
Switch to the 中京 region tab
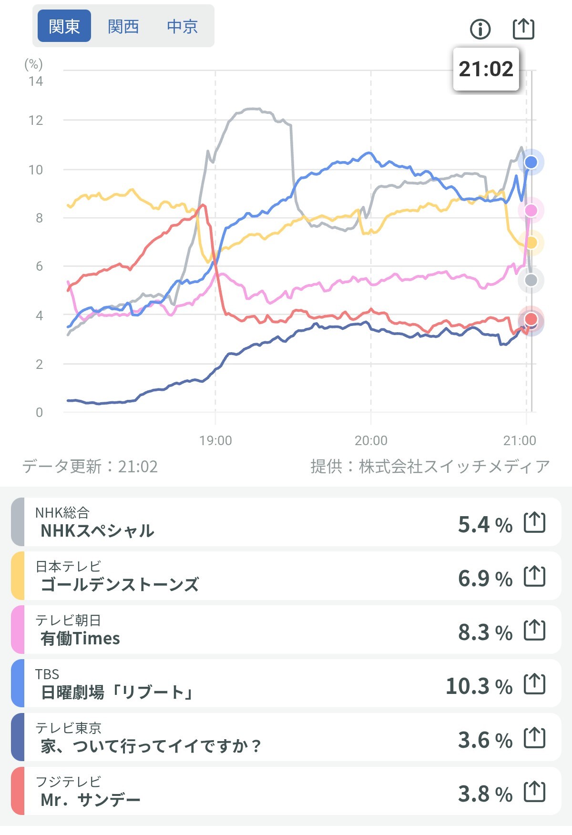tap(183, 26)
